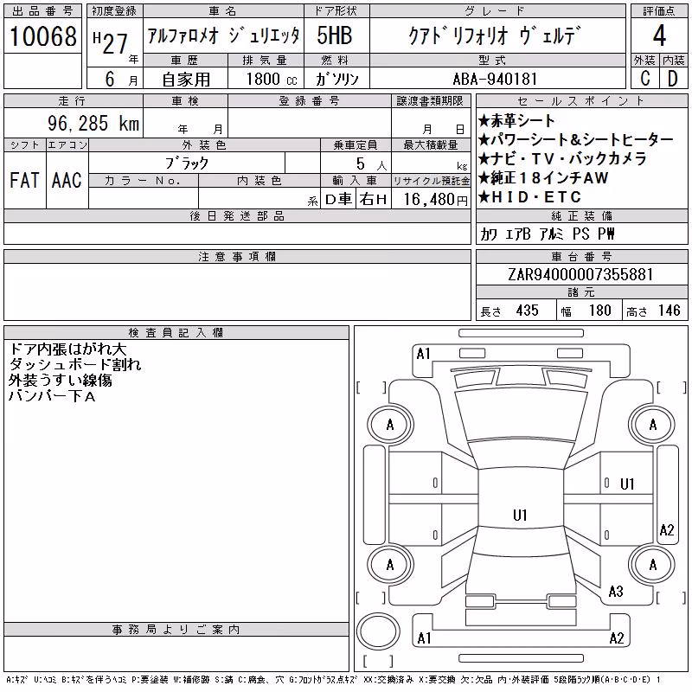Click the interior grade D cell
The image size is (692, 692).
click(x=674, y=78)
